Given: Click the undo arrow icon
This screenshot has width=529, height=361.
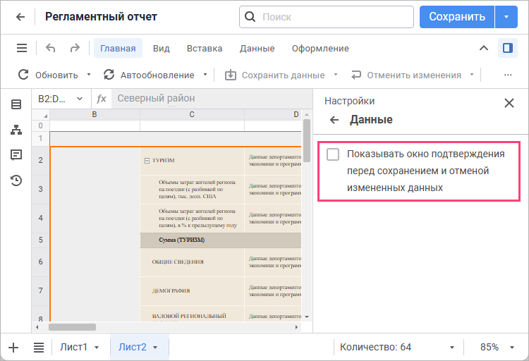Looking at the screenshot, I should tap(51, 49).
